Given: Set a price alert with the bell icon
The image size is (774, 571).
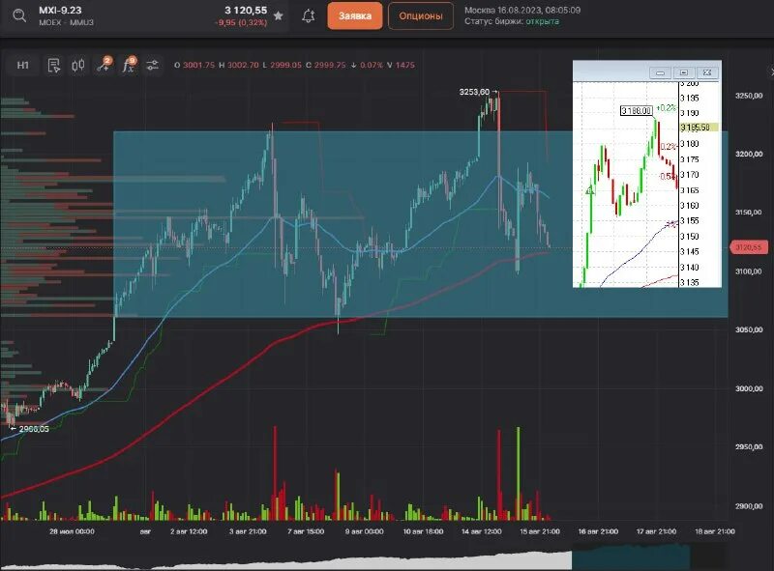Looking at the screenshot, I should [309, 15].
